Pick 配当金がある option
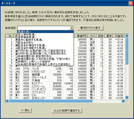The width and height of the screenshot is (134, 119). click(45, 43)
